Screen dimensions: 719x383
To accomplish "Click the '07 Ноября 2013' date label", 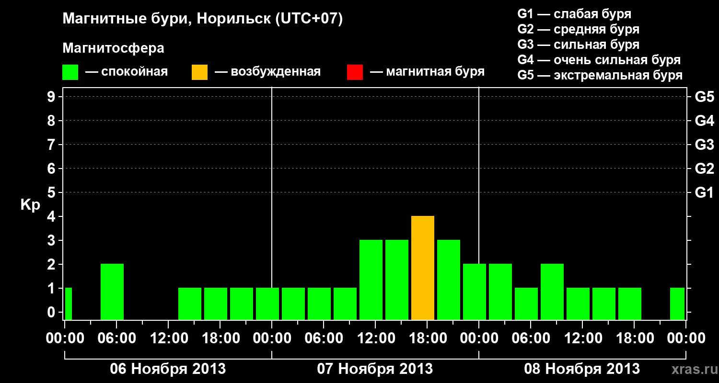I will point(375,369).
